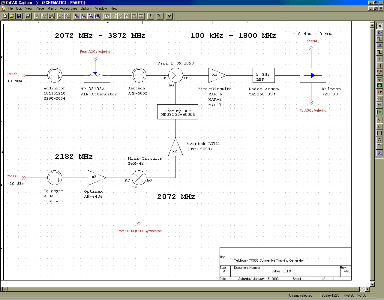Open the Accessories menu
This screenshot has height=300, width=384.
68,8
